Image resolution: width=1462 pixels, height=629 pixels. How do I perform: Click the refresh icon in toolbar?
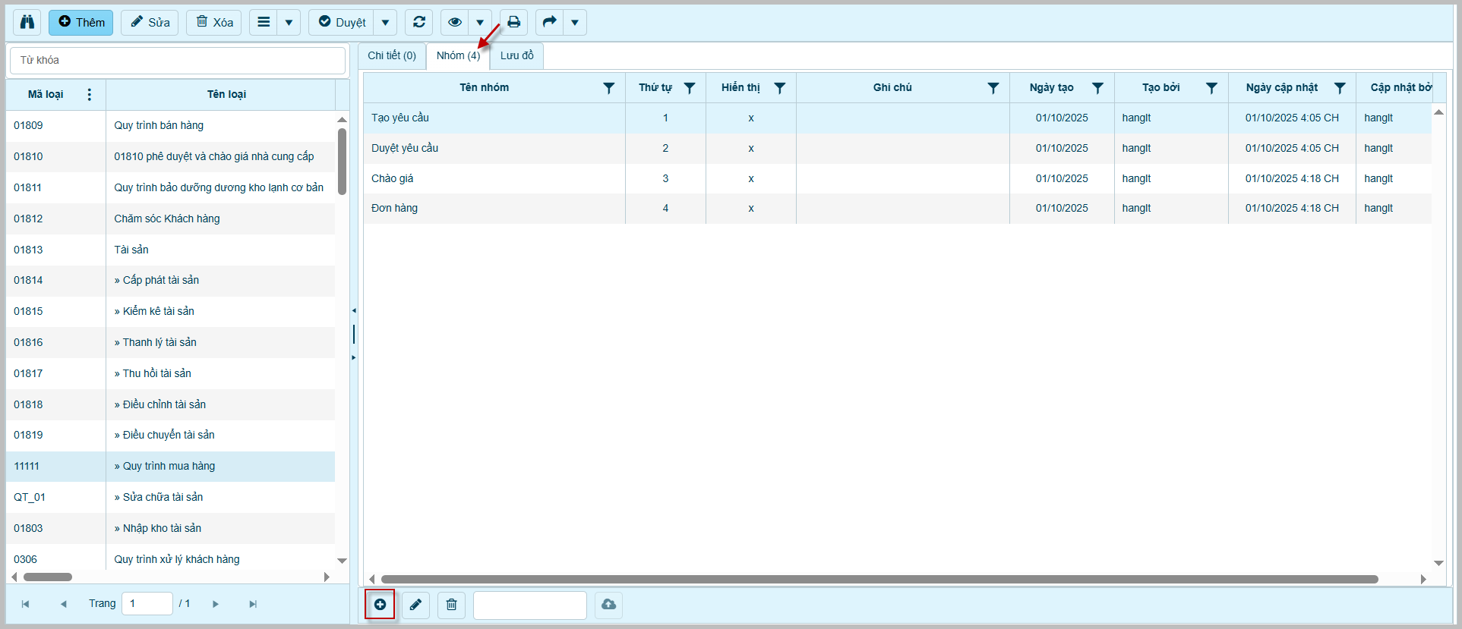pyautogui.click(x=418, y=22)
